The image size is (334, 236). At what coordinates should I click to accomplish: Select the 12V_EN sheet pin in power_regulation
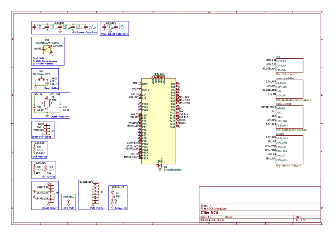[282, 96]
